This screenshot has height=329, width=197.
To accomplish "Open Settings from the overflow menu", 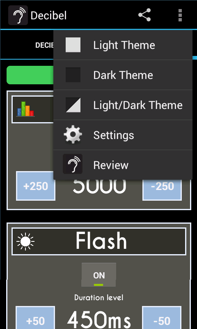I will point(123,135).
